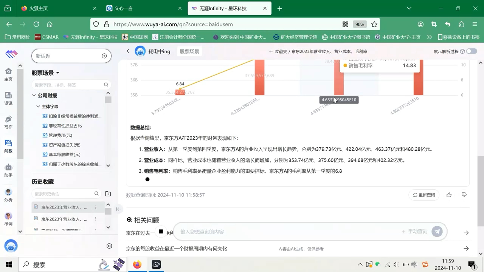
Task: Click the 输入您想查询的内容 query input
Action: coord(287,232)
